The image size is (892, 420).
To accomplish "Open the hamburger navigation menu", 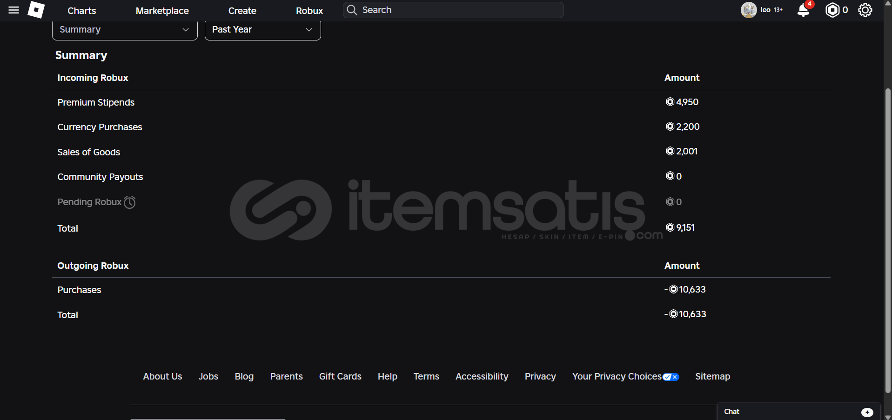I will point(14,10).
